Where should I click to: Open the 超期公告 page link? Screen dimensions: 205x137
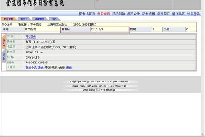(133, 14)
